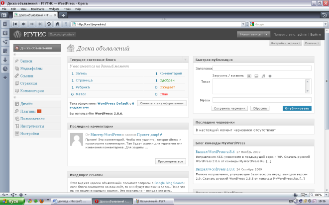Open Медиафайлы in the admin menu

point(31,68)
